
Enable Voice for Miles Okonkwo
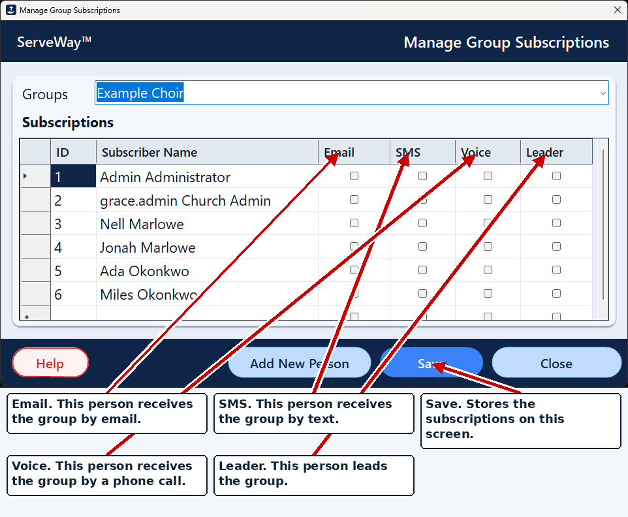488,294
